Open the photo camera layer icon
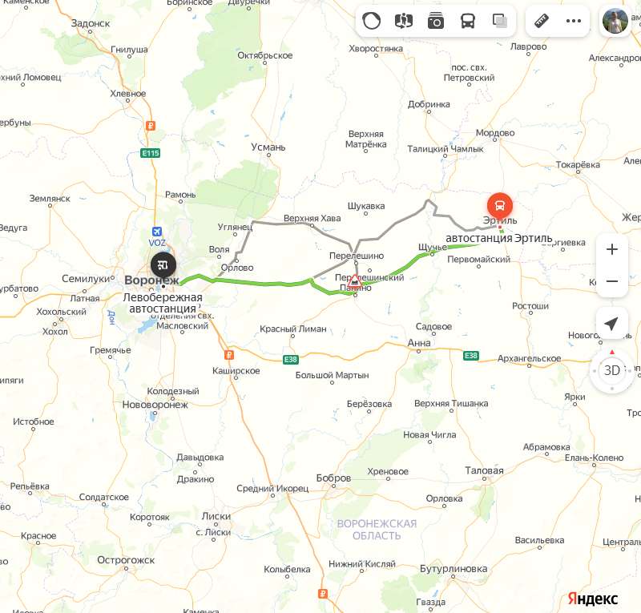 coord(436,21)
